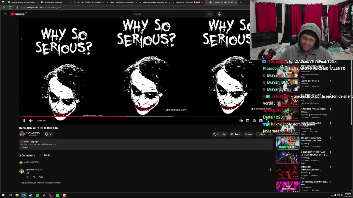Viewport: 353px width, 198px height.
Task: Go back in browser history
Action: coord(4,7)
